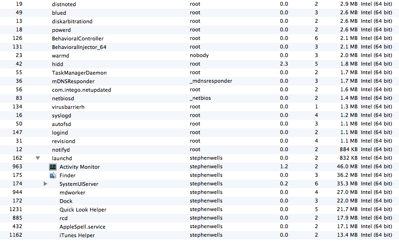Click the 884 KB memory value
The image size is (399, 241).
[x=349, y=149]
